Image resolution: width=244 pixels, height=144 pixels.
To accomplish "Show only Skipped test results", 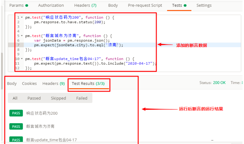I will coord(58,98).
